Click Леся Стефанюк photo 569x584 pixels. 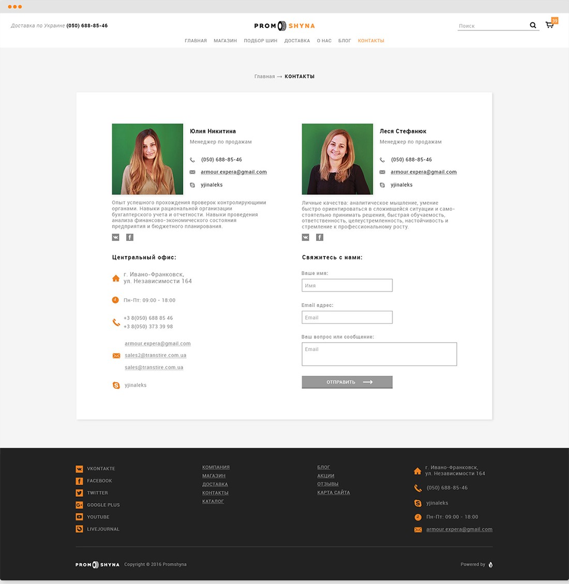coord(337,159)
